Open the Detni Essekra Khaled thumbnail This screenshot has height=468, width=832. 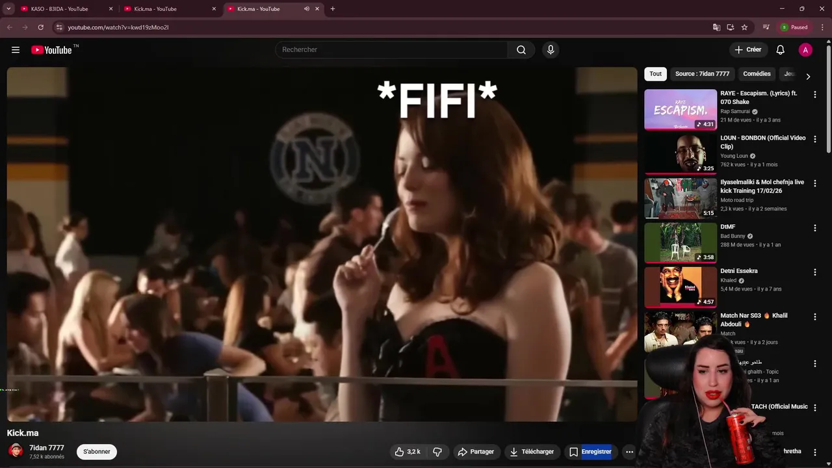pos(681,287)
